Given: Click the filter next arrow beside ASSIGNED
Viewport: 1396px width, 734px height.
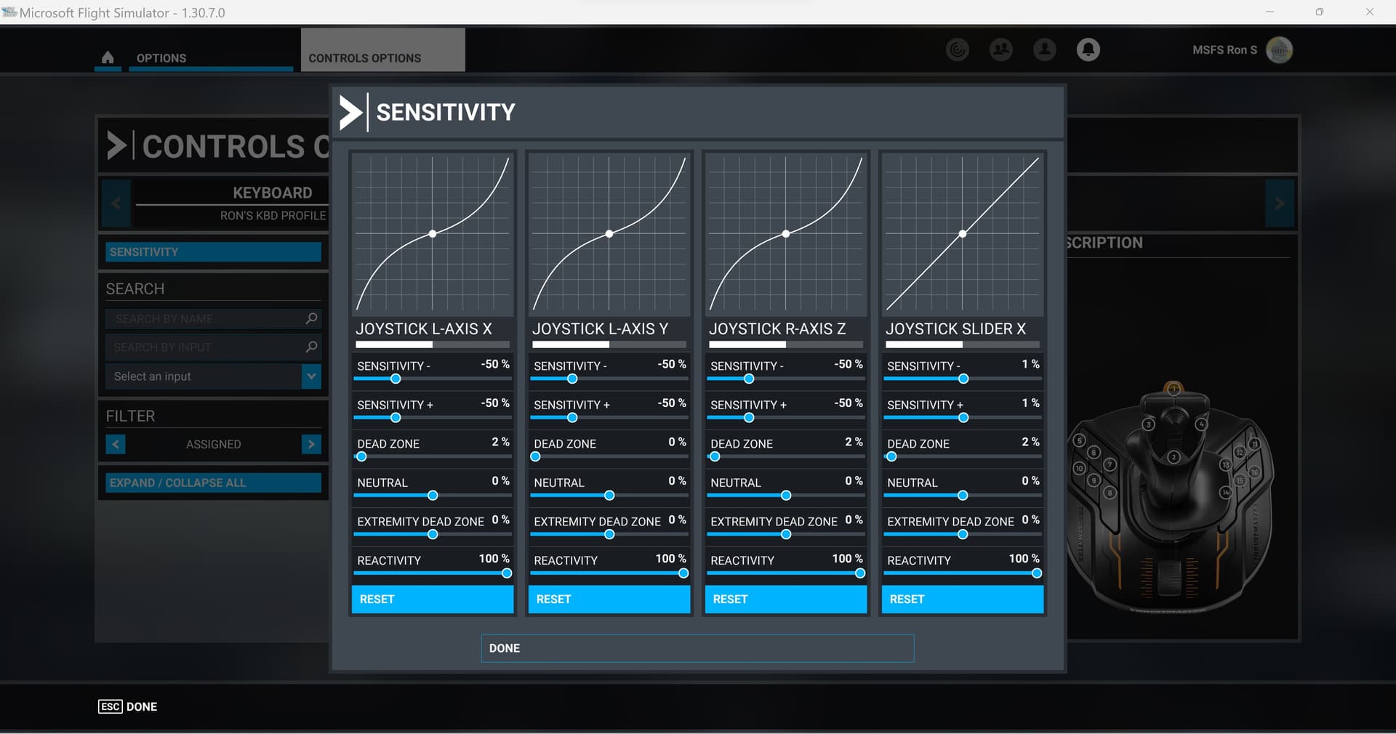Looking at the screenshot, I should click(311, 444).
